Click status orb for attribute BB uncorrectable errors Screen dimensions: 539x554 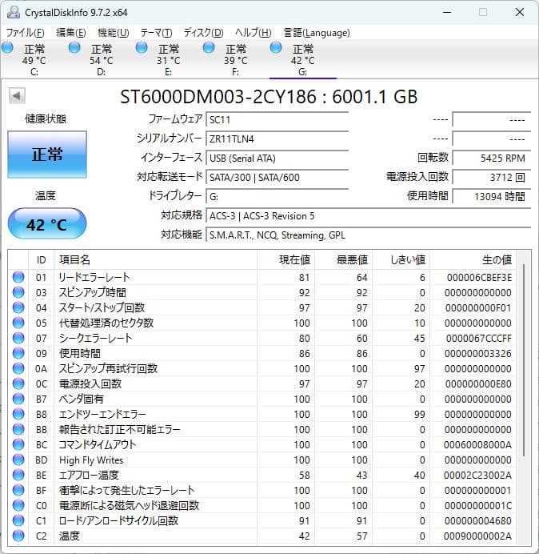click(18, 429)
